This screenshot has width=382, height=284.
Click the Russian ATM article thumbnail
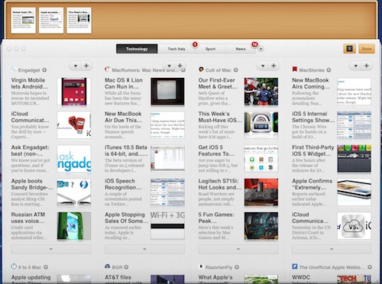coord(74,226)
